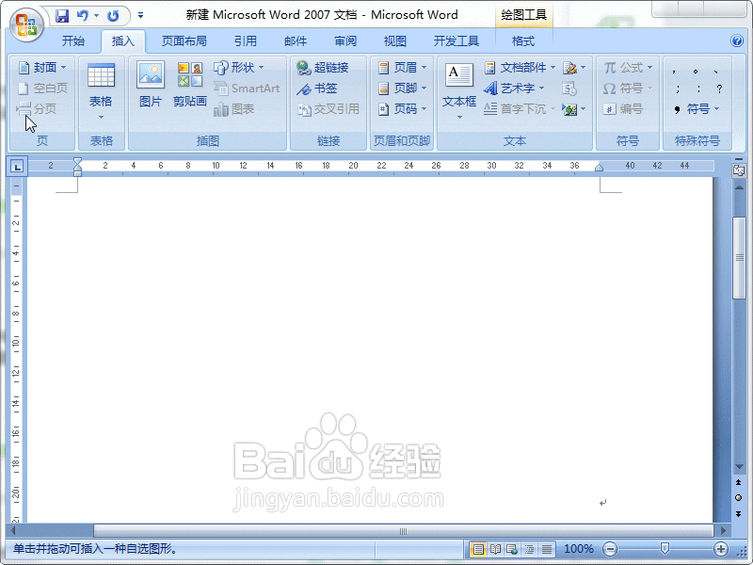Click the horizontal scroll left arrow
The width and height of the screenshot is (753, 565).
(13, 531)
